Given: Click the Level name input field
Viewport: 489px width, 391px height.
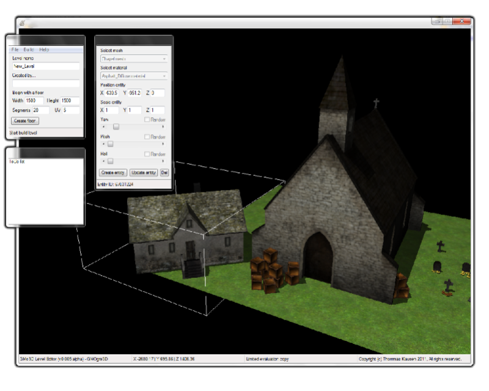Looking at the screenshot, I should click(46, 66).
